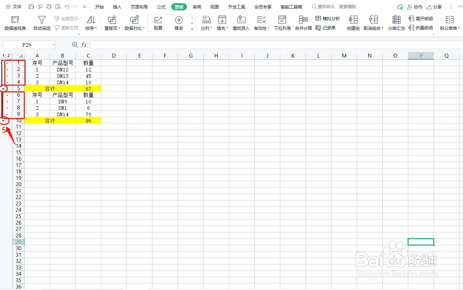Open the 分类汇总 subtotal dialog
This screenshot has width=463, height=290.
tap(397, 23)
